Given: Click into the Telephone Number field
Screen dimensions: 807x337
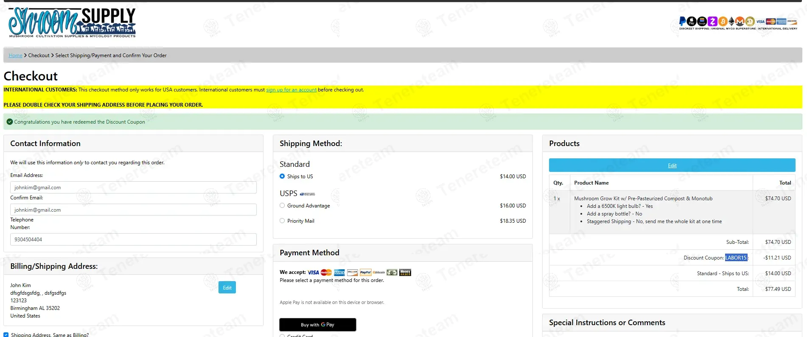Looking at the screenshot, I should coord(133,239).
